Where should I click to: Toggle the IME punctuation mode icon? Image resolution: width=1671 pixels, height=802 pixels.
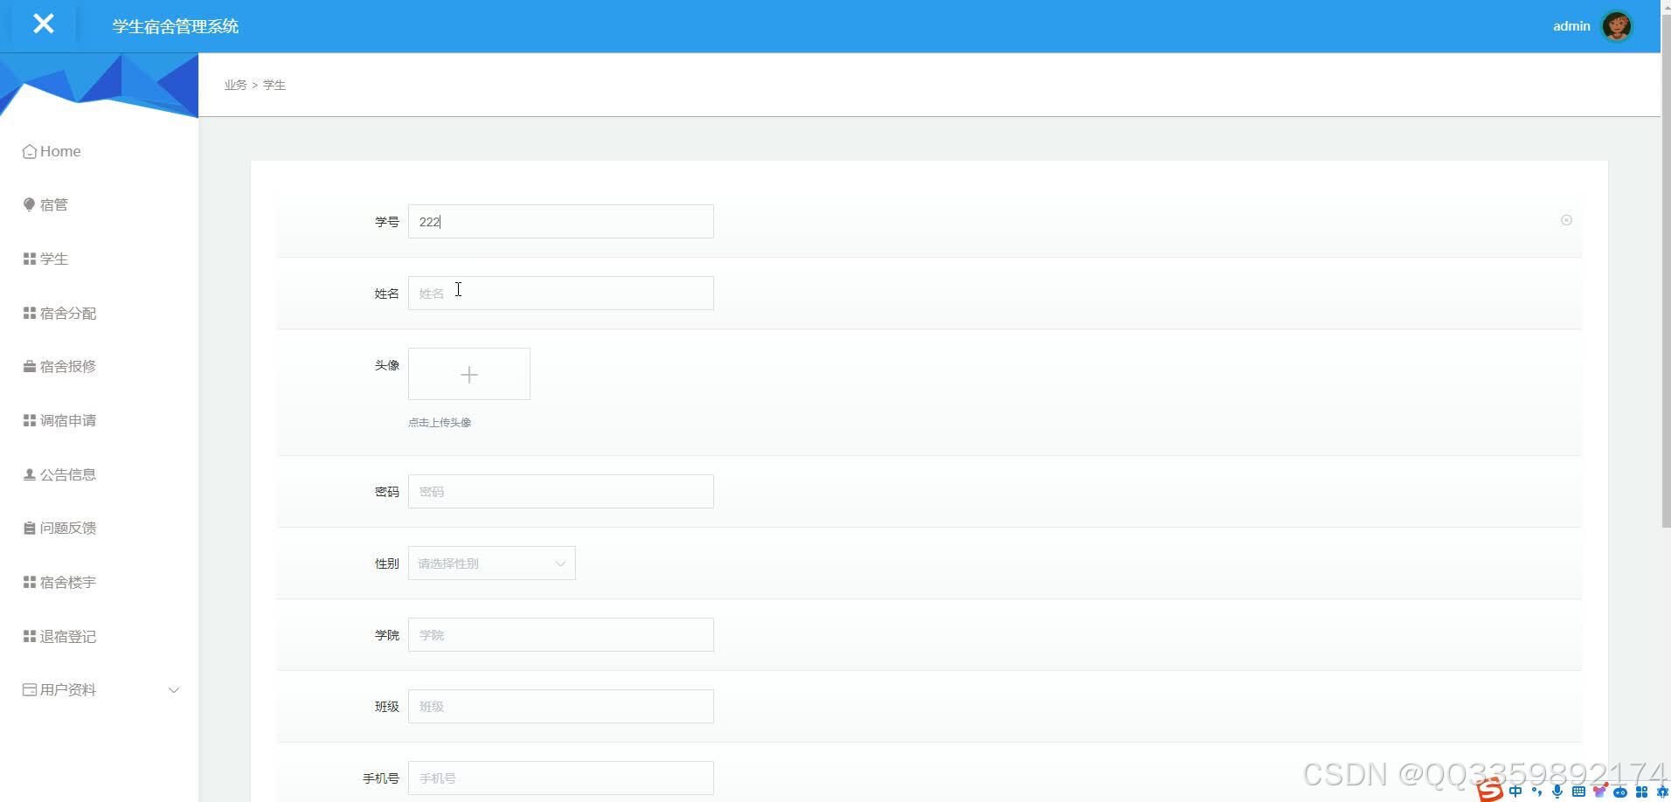[1536, 792]
